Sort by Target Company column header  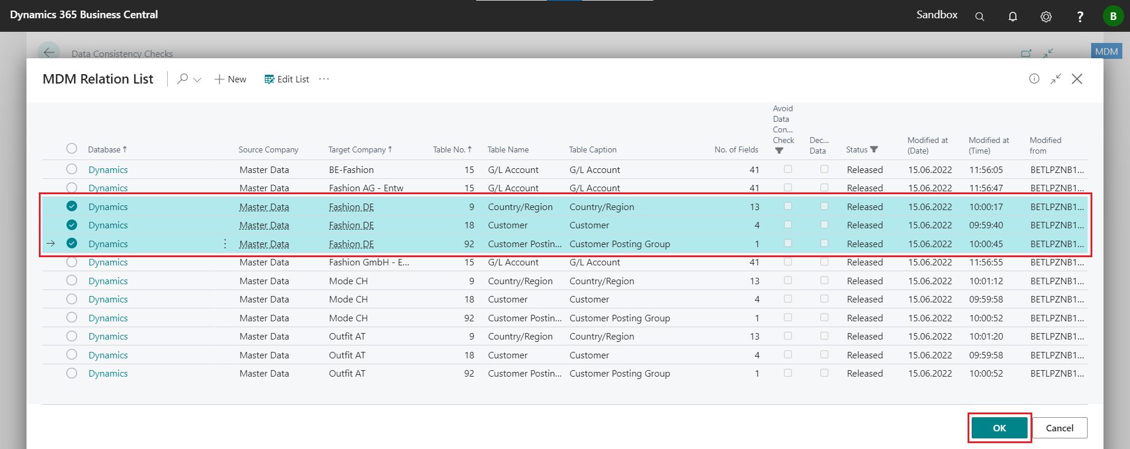[x=360, y=149]
